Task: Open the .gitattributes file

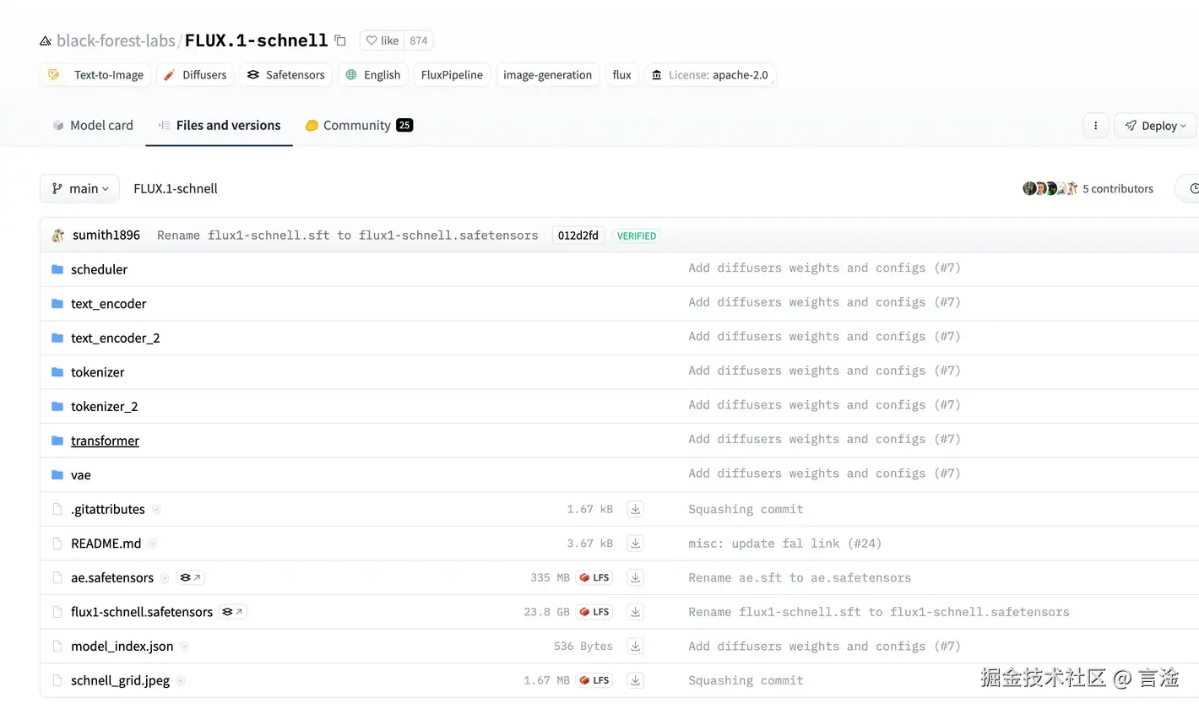Action: 108,509
